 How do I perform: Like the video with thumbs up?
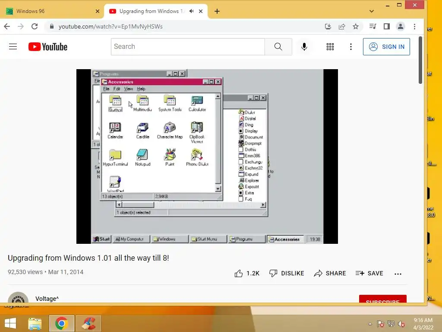coord(246,273)
